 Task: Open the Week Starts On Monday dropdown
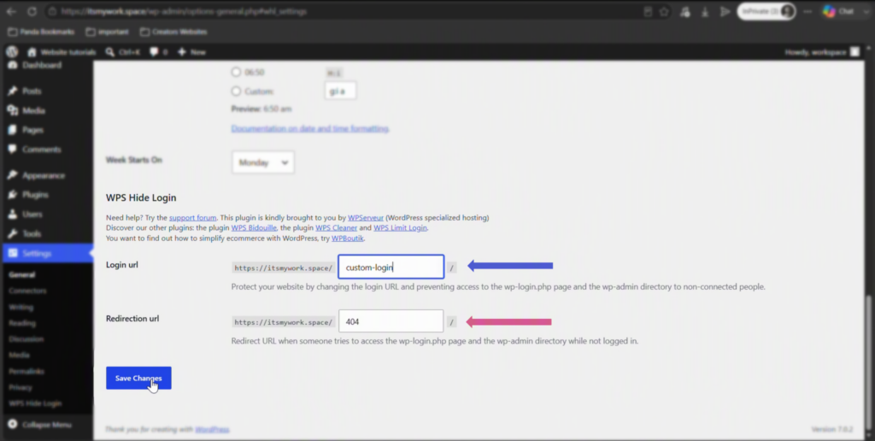pyautogui.click(x=263, y=162)
